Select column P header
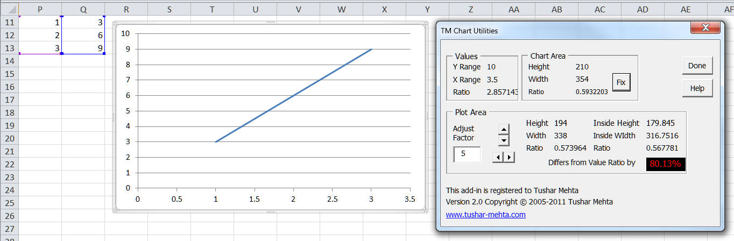734x241 pixels. (x=40, y=9)
